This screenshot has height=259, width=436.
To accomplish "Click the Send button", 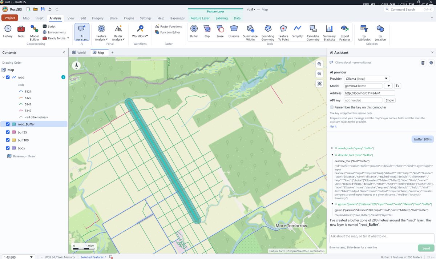I will [426, 248].
